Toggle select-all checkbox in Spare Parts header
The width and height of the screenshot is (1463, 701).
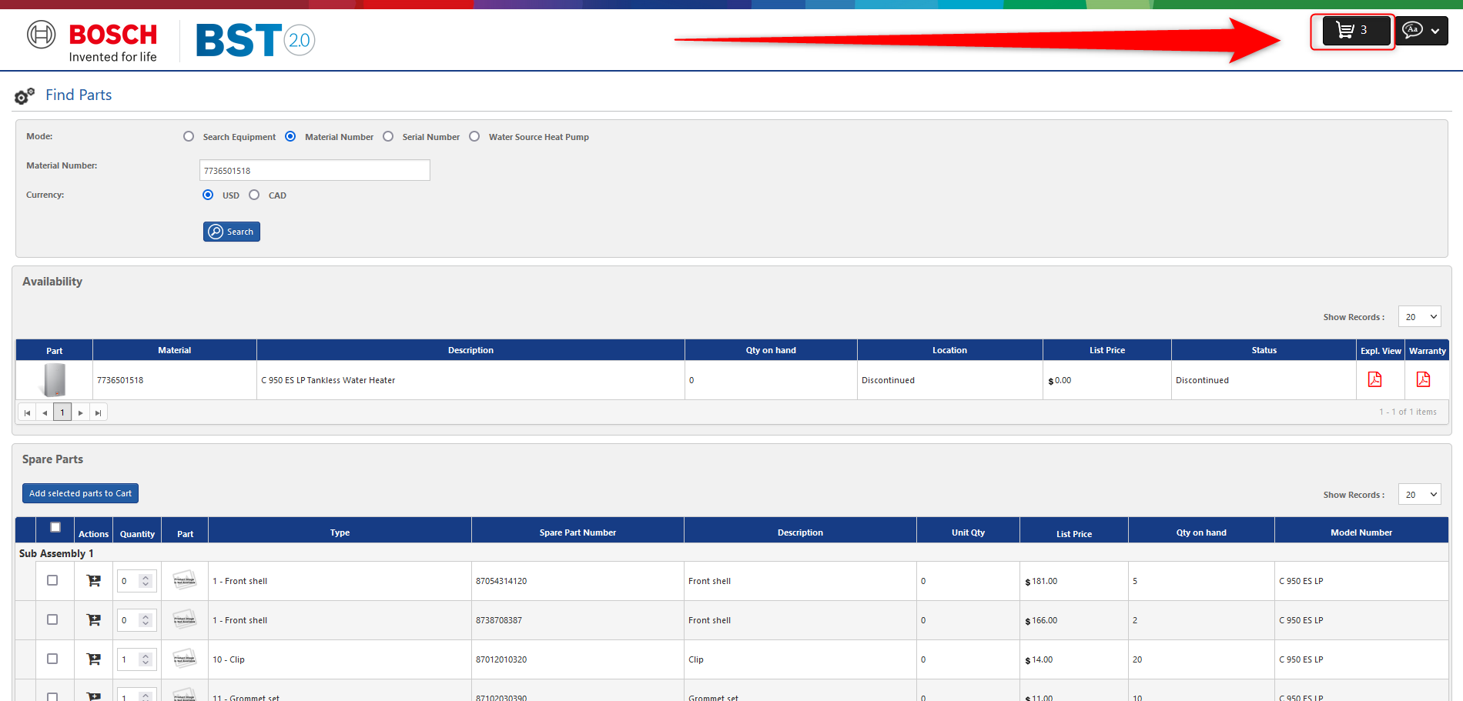pyautogui.click(x=55, y=527)
